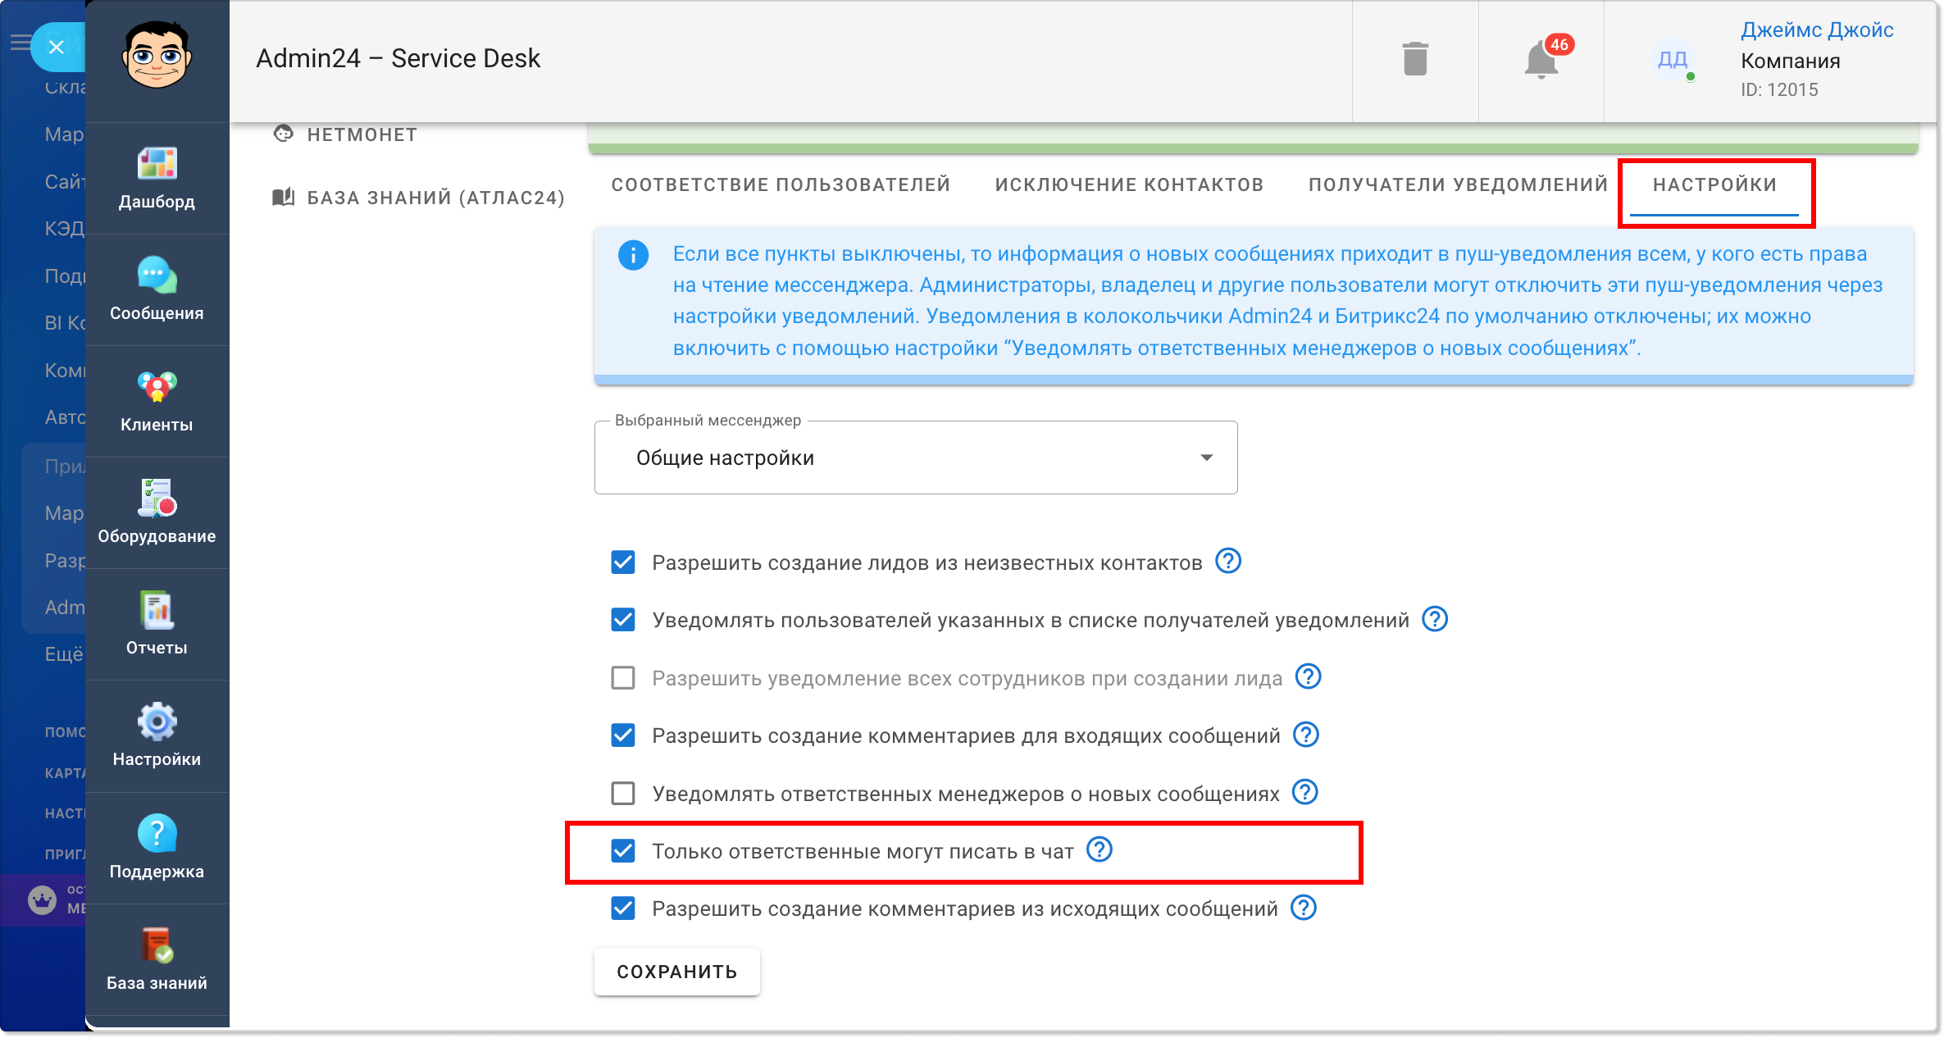Click the Admin24 – Service Desk title

(398, 58)
